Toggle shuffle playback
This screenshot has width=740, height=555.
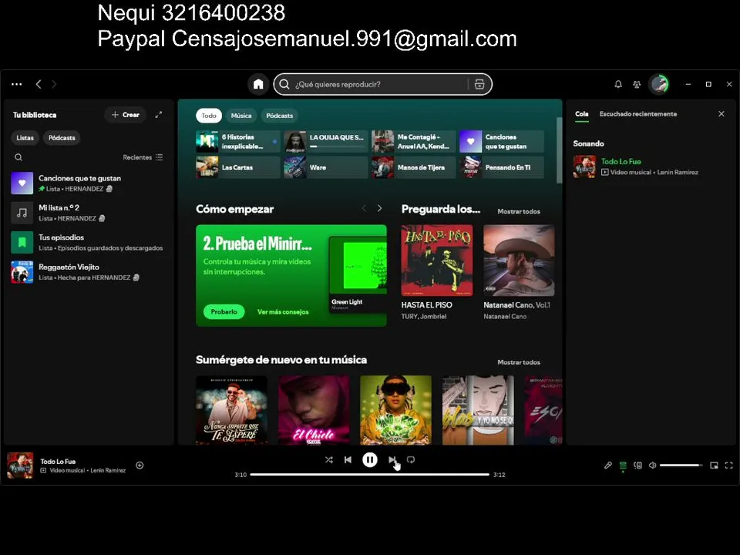point(329,459)
